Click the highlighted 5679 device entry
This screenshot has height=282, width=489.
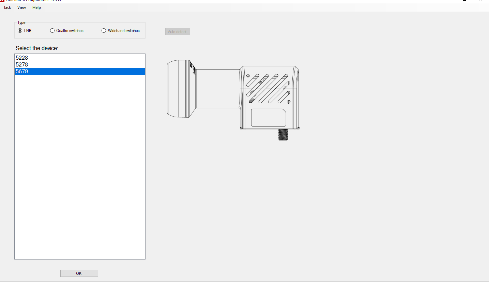click(22, 71)
